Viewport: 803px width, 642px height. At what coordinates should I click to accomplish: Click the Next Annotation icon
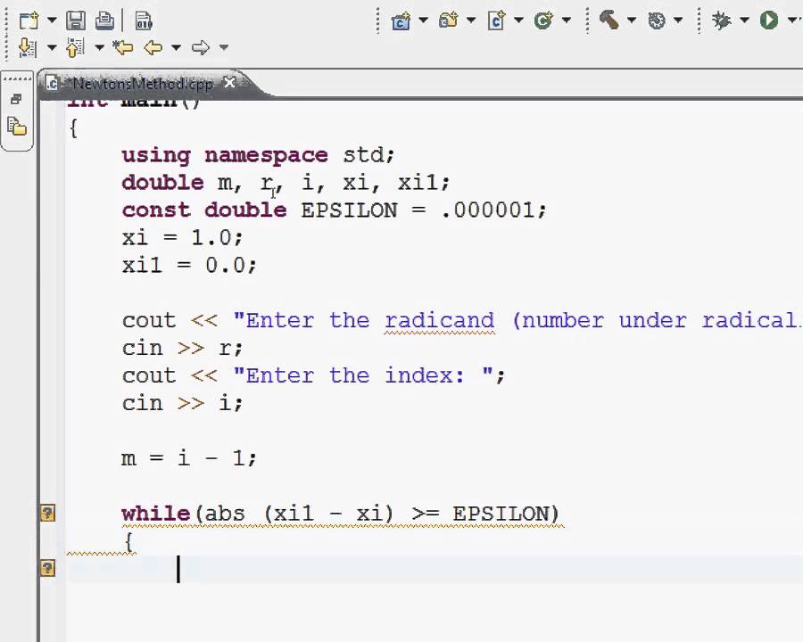28,47
